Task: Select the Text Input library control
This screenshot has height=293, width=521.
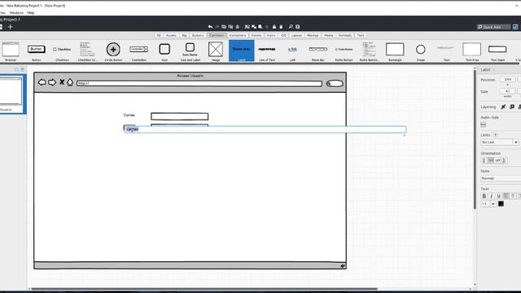Action: [x=497, y=51]
